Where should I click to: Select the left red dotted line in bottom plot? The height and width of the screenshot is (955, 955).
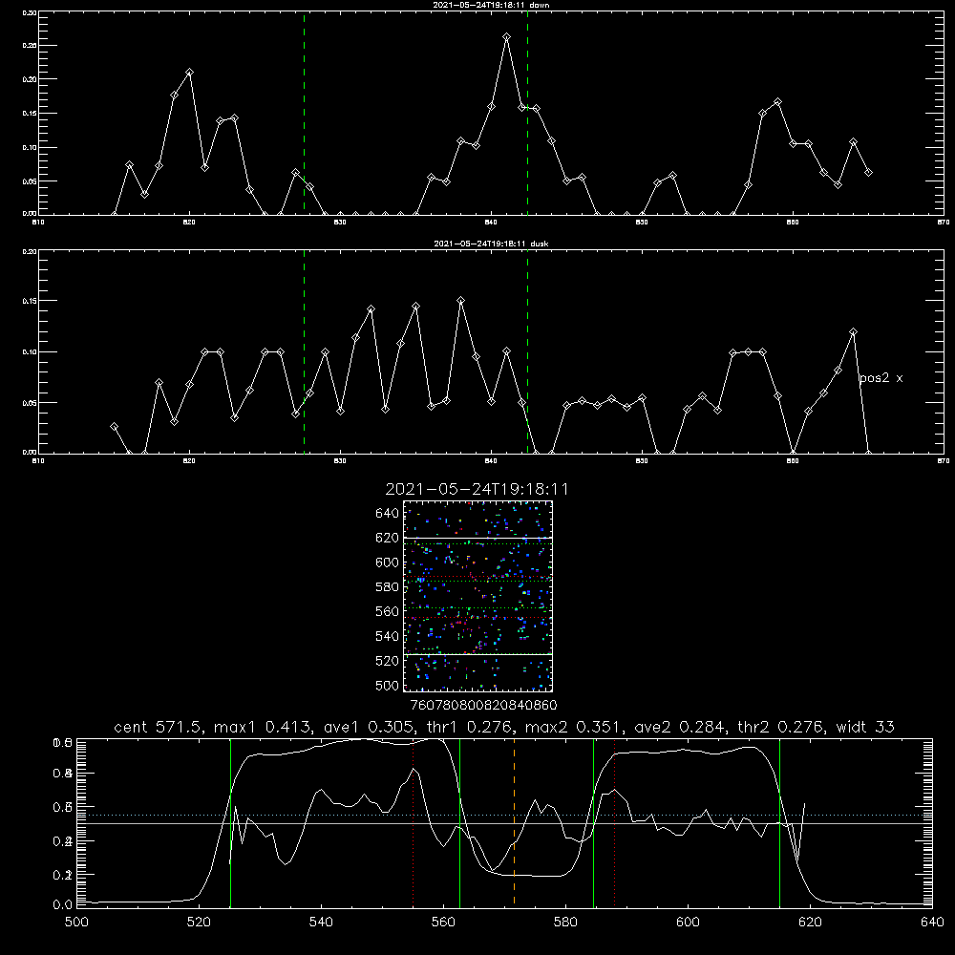pos(414,822)
